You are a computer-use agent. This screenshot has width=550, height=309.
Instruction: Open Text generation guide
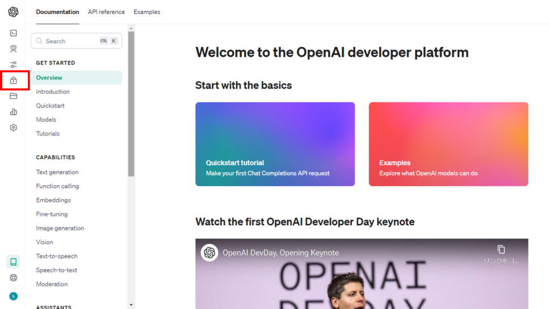coord(57,172)
